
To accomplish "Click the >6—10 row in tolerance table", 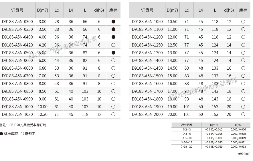I will (187, 138).
